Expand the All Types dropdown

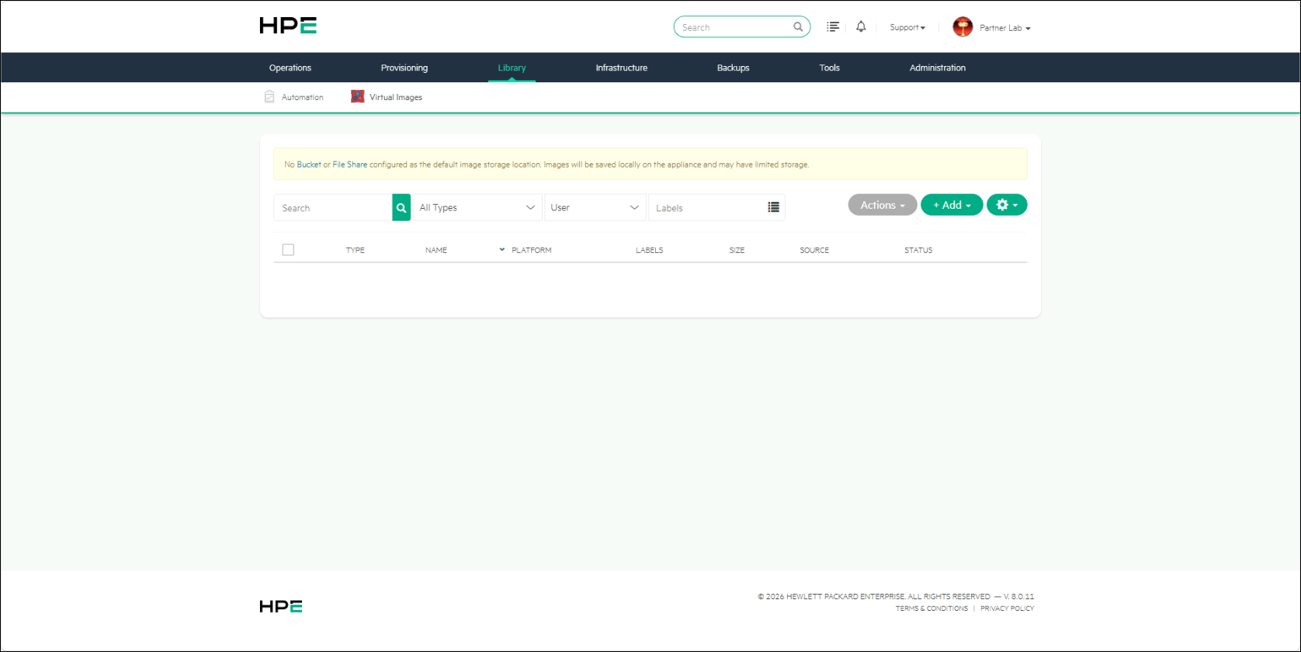pos(477,207)
